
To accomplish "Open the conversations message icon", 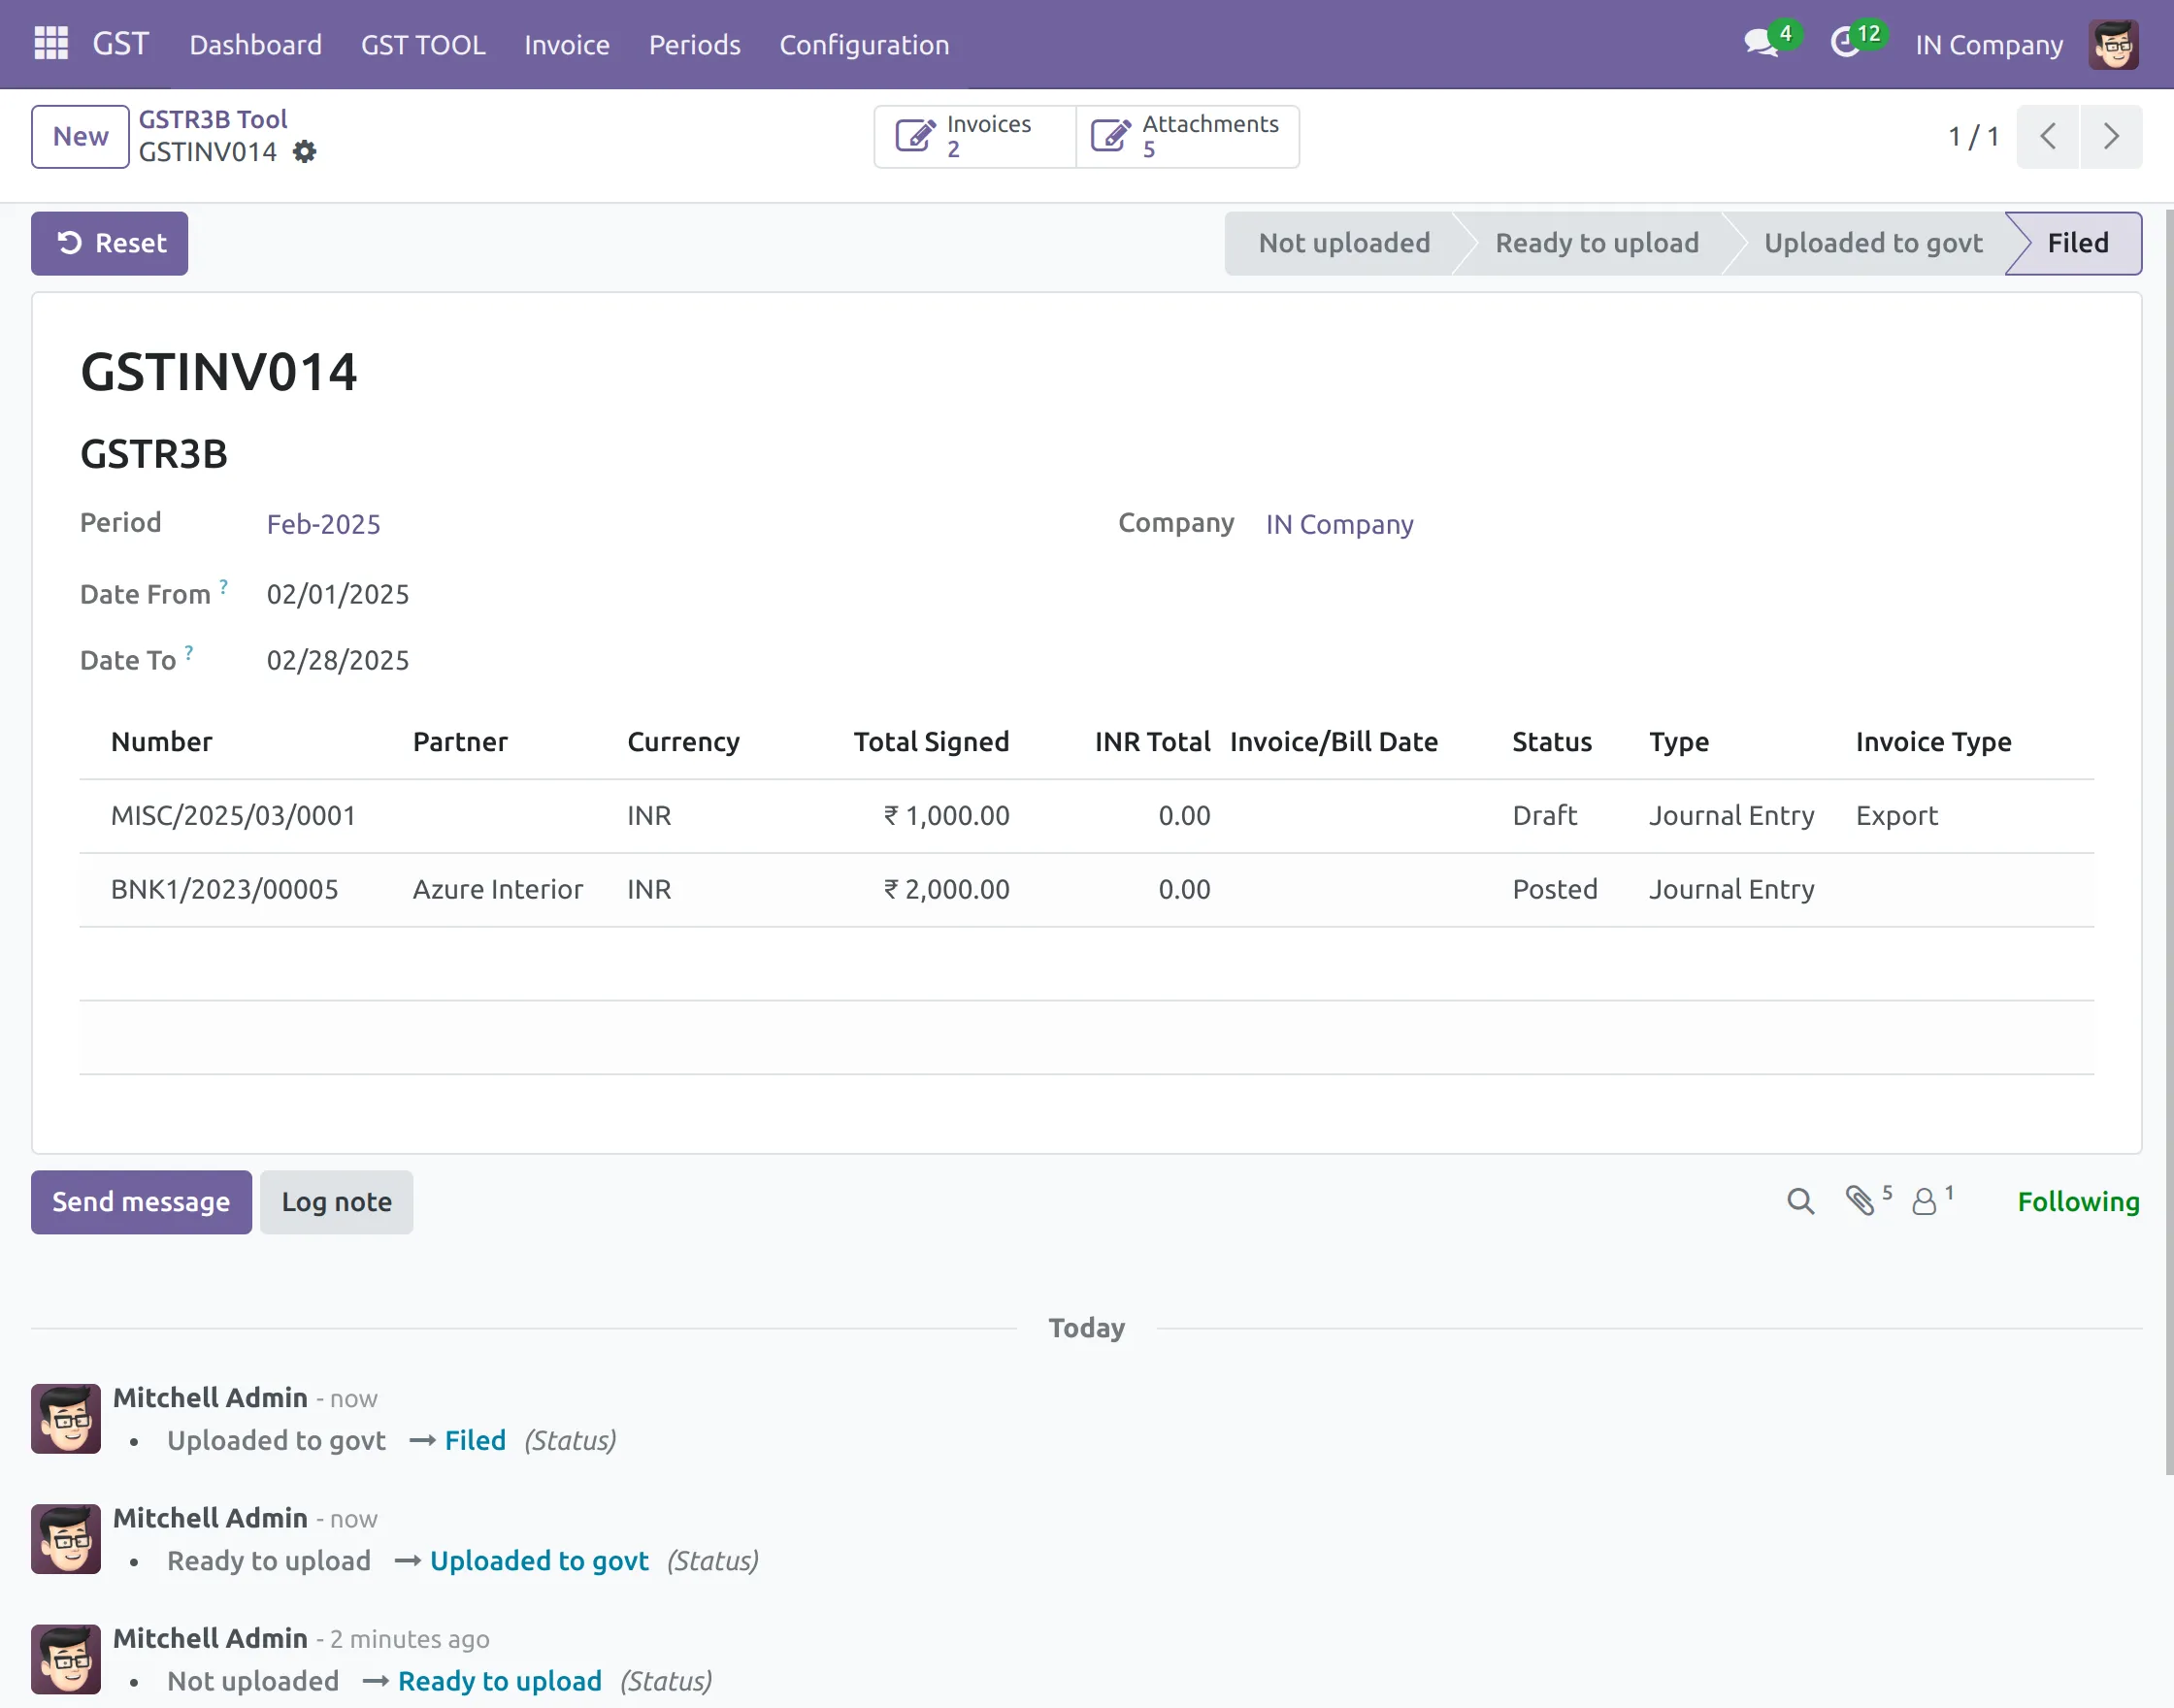I will coord(1760,44).
